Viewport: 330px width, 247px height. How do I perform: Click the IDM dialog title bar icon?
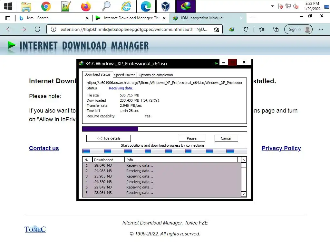81,63
